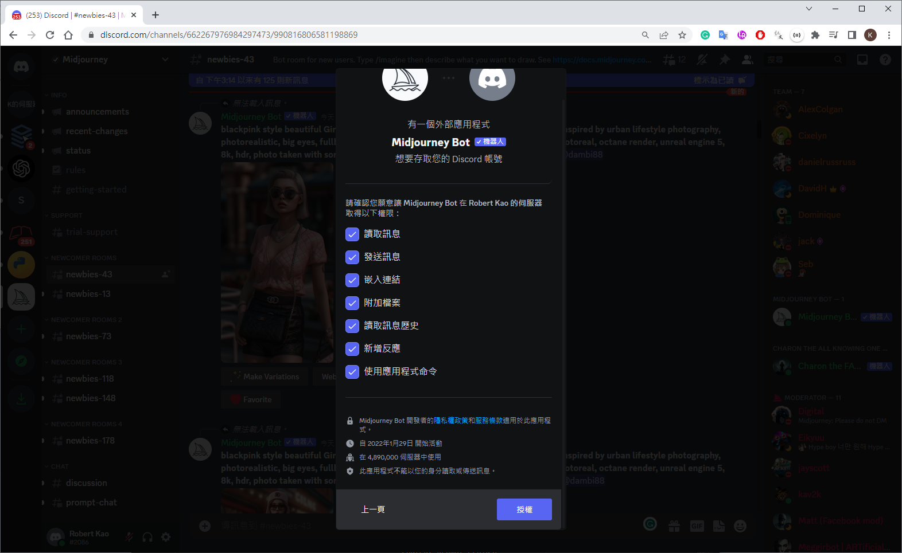
Task: Click the browser address bar URL
Action: 230,35
